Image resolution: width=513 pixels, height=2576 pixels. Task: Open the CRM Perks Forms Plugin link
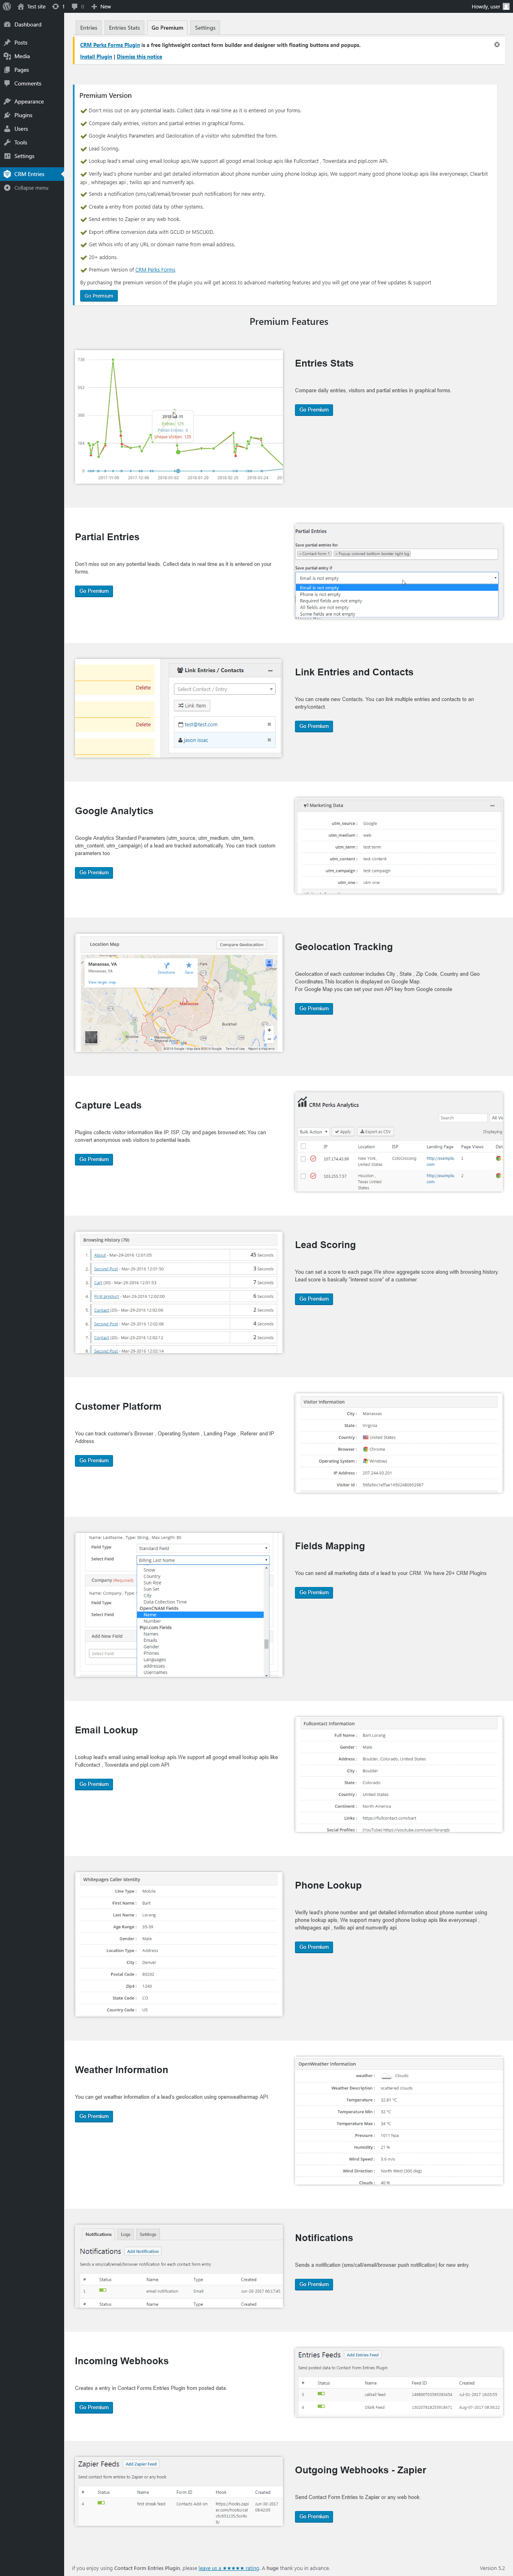pos(109,45)
